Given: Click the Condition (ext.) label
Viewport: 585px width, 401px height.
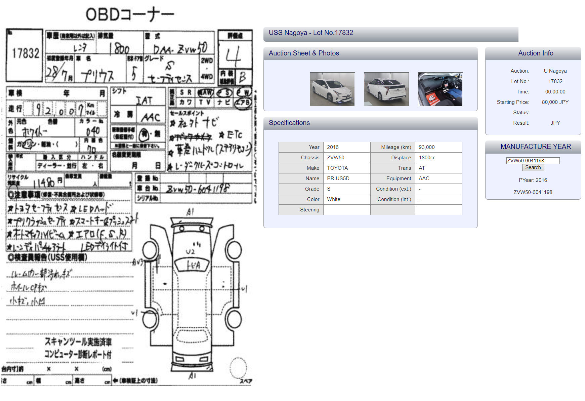Looking at the screenshot, I should [x=393, y=189].
